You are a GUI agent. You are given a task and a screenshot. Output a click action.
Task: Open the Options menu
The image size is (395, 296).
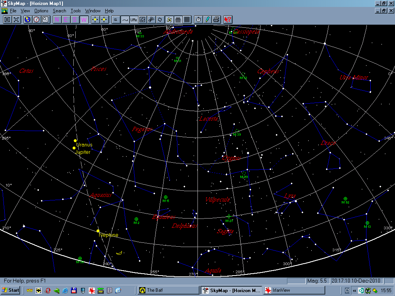pos(41,11)
